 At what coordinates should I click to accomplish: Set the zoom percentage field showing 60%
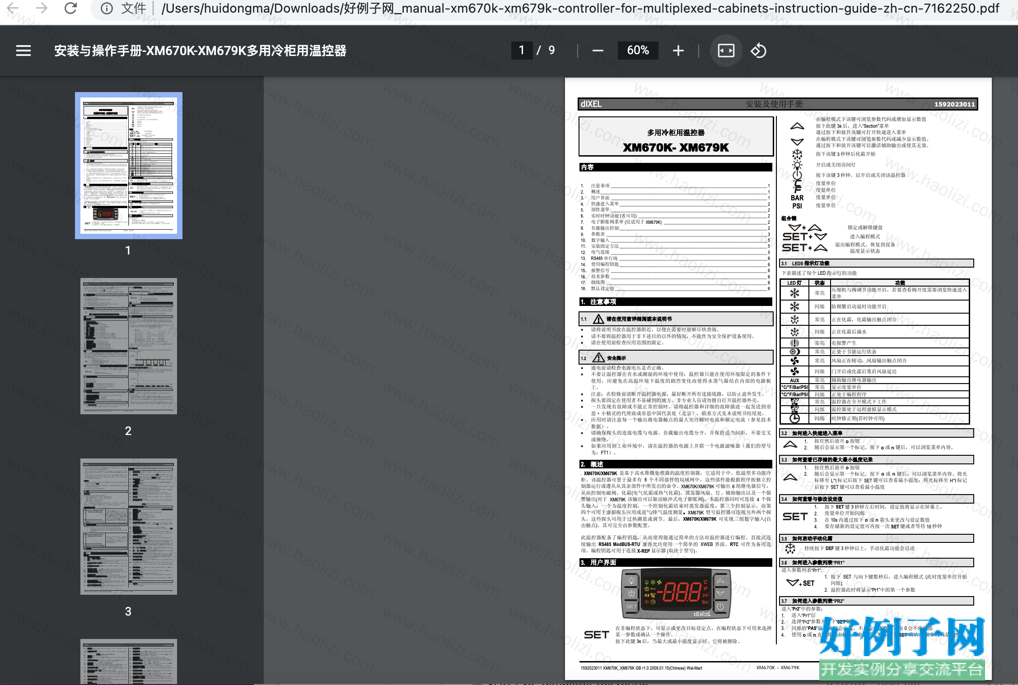click(638, 50)
